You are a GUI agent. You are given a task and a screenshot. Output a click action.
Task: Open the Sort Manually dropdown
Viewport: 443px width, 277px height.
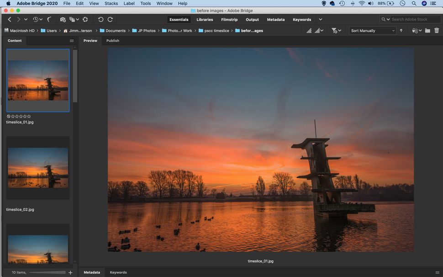[371, 30]
